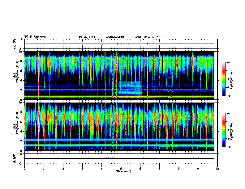Click the 'Oct. 26, 2021' date label
The width and height of the screenshot is (245, 189).
click(x=86, y=37)
